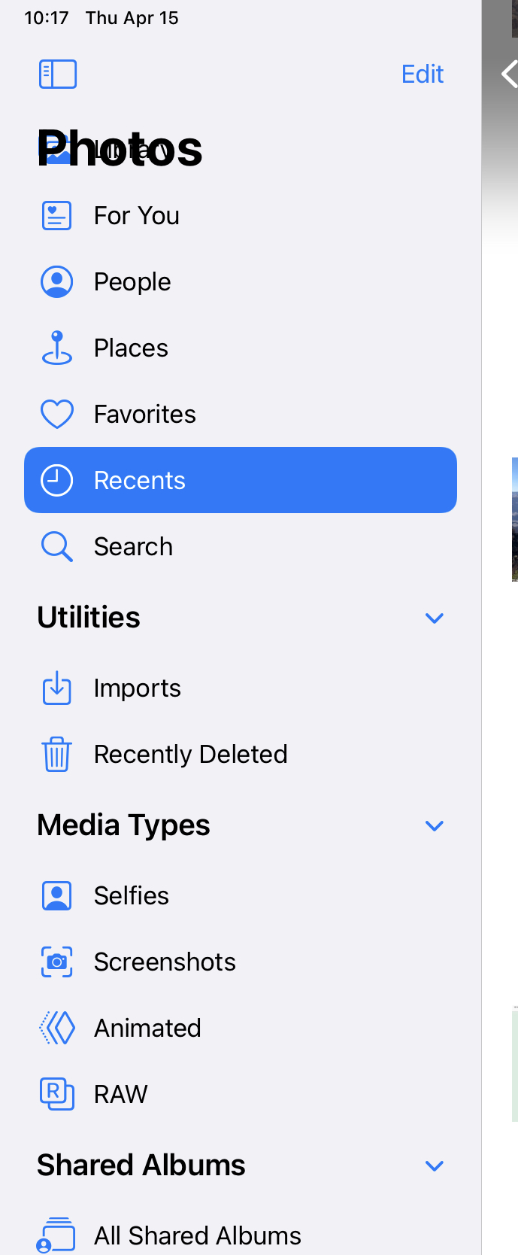Open the For You section icon
Screen dimensions: 518x1255
click(56, 216)
